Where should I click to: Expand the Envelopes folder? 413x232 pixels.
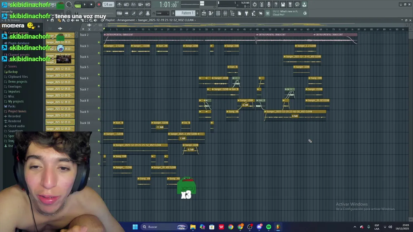(x=15, y=87)
